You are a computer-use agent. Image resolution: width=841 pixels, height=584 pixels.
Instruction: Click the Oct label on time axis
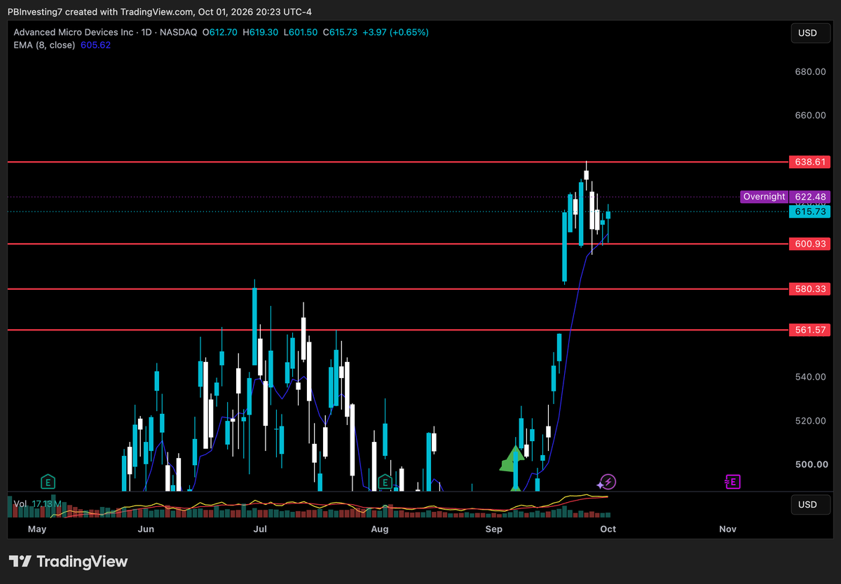tap(608, 529)
